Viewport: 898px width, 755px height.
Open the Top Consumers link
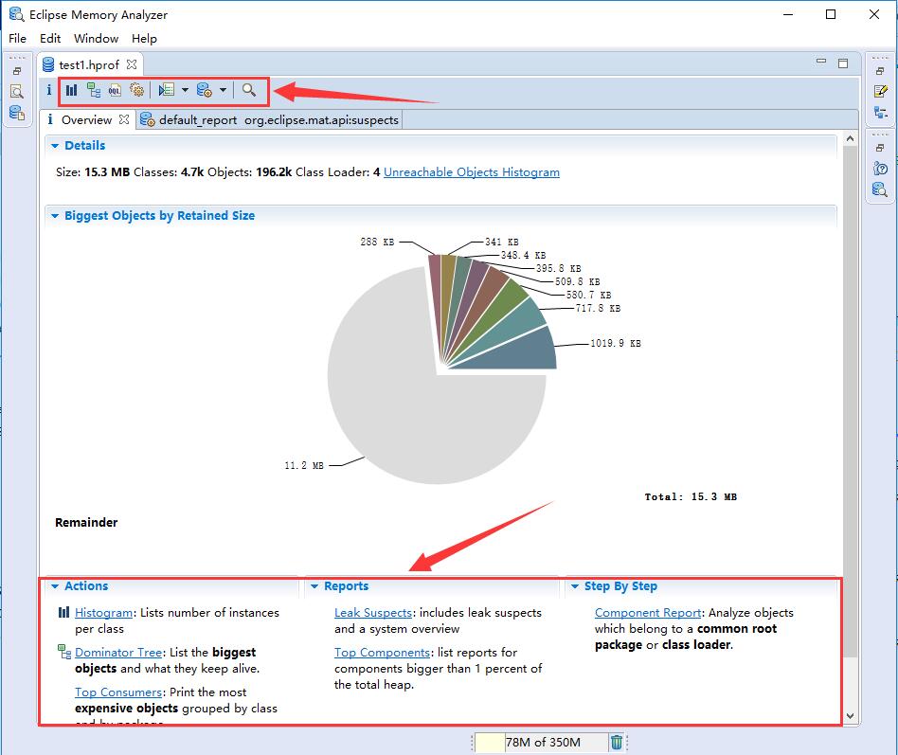point(118,692)
